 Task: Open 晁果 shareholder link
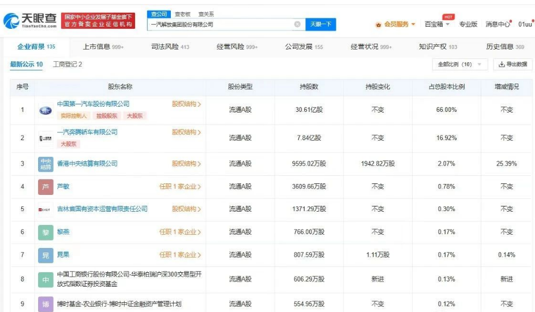63,254
